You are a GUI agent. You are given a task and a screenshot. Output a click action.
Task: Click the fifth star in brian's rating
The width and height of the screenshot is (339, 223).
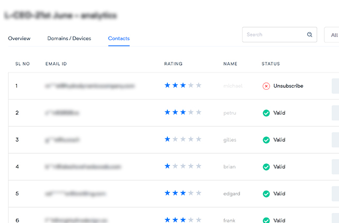199,166
